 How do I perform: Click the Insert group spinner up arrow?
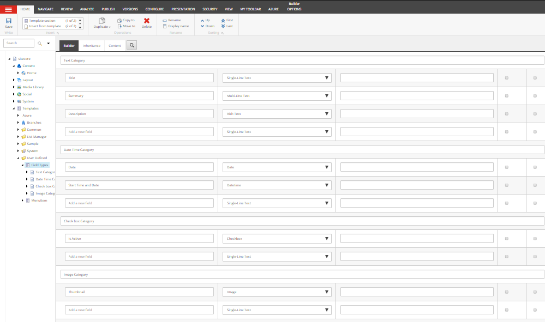[80, 21]
